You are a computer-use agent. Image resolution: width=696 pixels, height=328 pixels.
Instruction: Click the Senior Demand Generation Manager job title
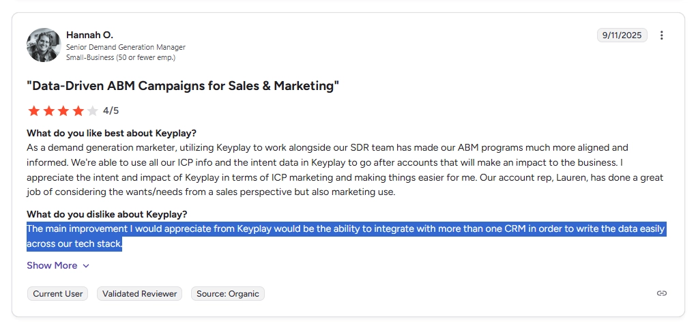click(126, 47)
